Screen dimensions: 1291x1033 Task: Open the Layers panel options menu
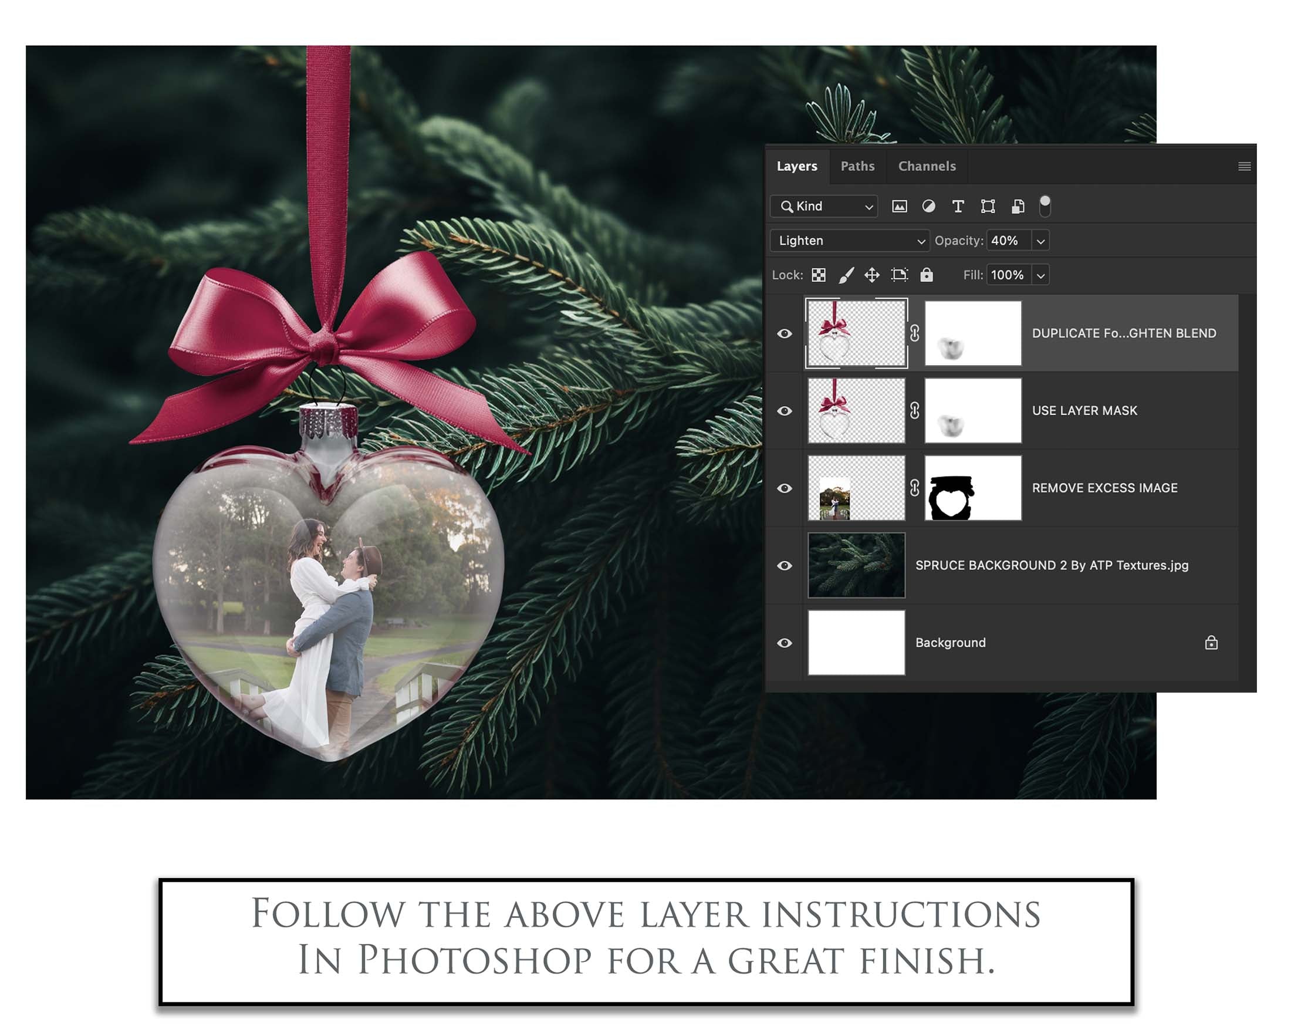click(1243, 166)
